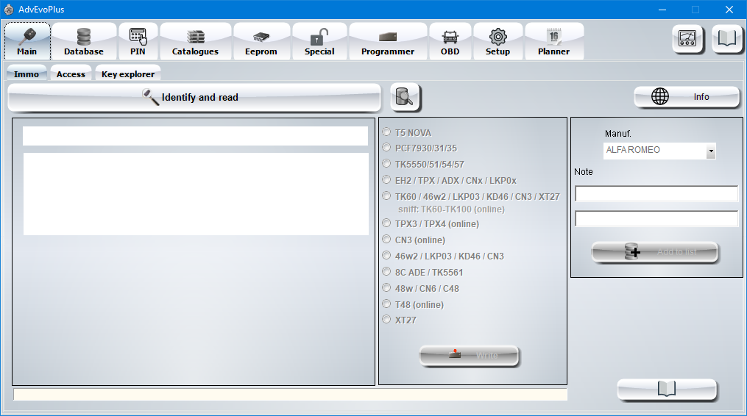The width and height of the screenshot is (747, 416).
Task: Select the 8C ADE / TK5561 option
Action: point(386,272)
